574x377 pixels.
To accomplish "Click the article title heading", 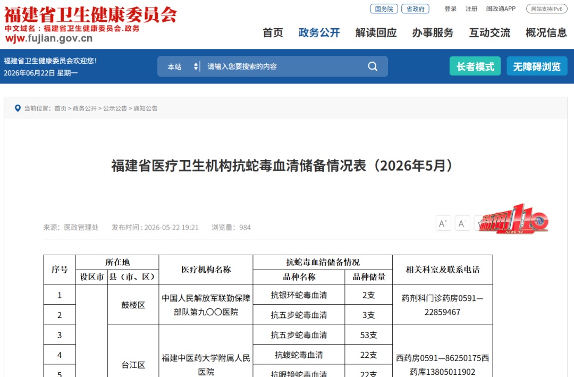I will pos(282,165).
